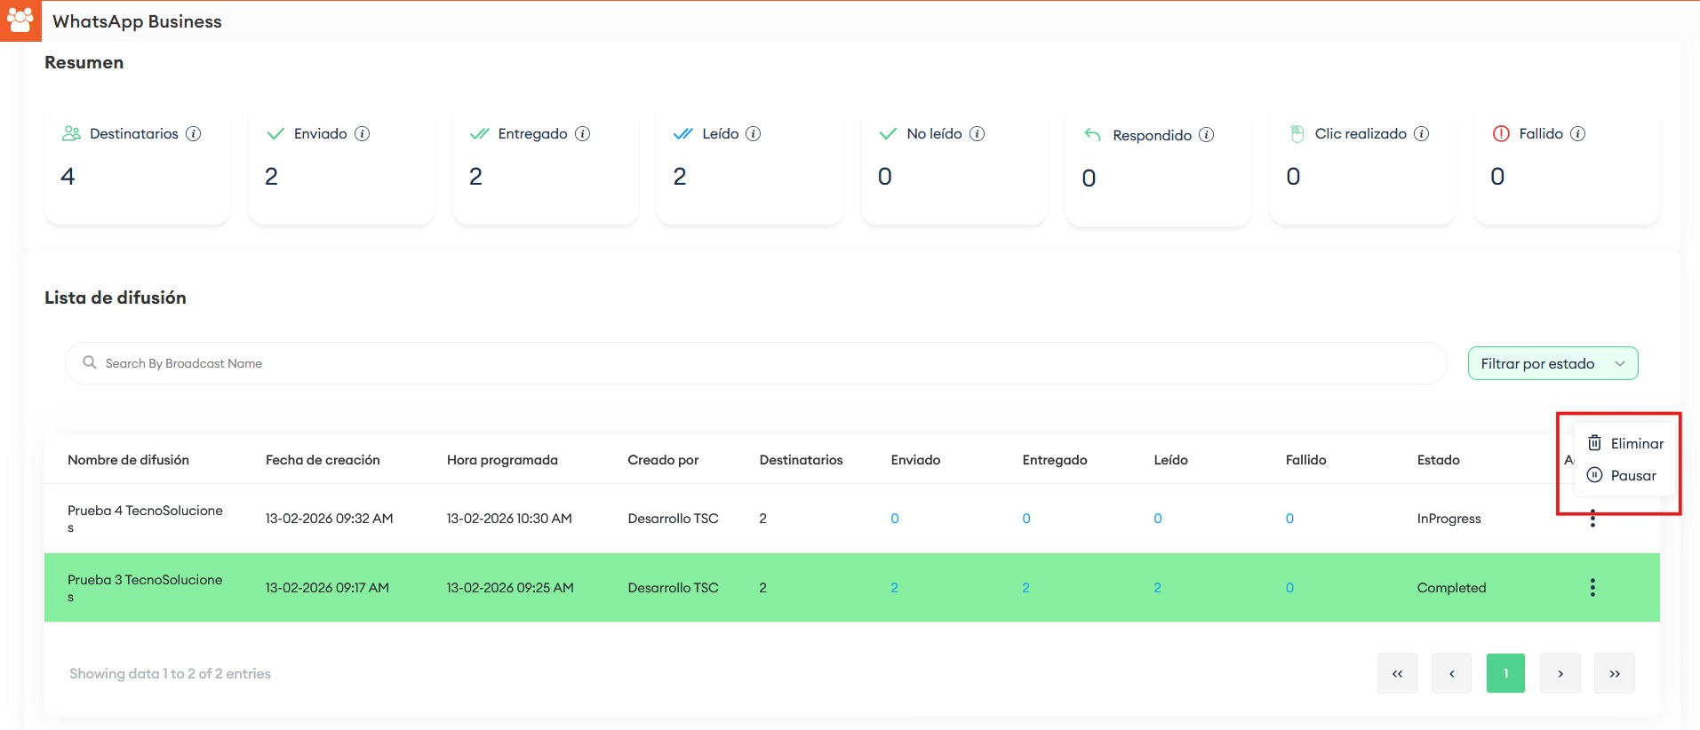Image resolution: width=1700 pixels, height=730 pixels.
Task: Select page 1 in pagination
Action: coord(1505,673)
